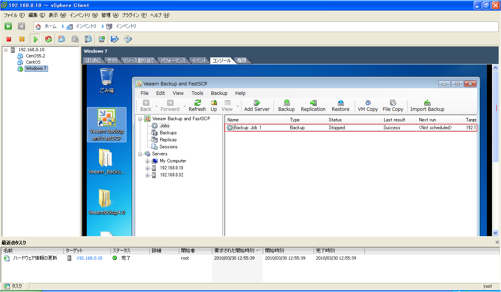501x292 pixels.
Task: Click Veeam File Copy toolbar button
Action: click(x=393, y=105)
